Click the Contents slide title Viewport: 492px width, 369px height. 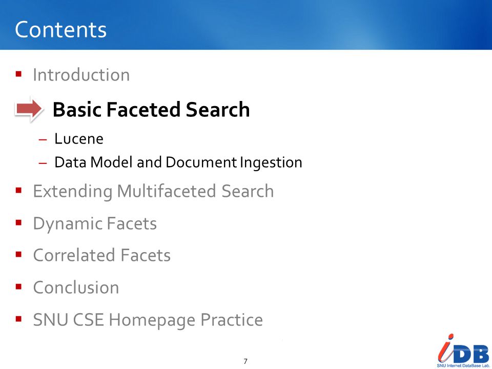(60, 30)
